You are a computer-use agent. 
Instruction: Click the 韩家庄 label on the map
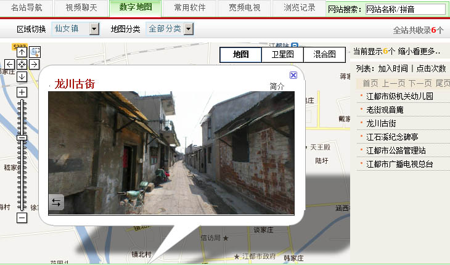click(x=293, y=258)
